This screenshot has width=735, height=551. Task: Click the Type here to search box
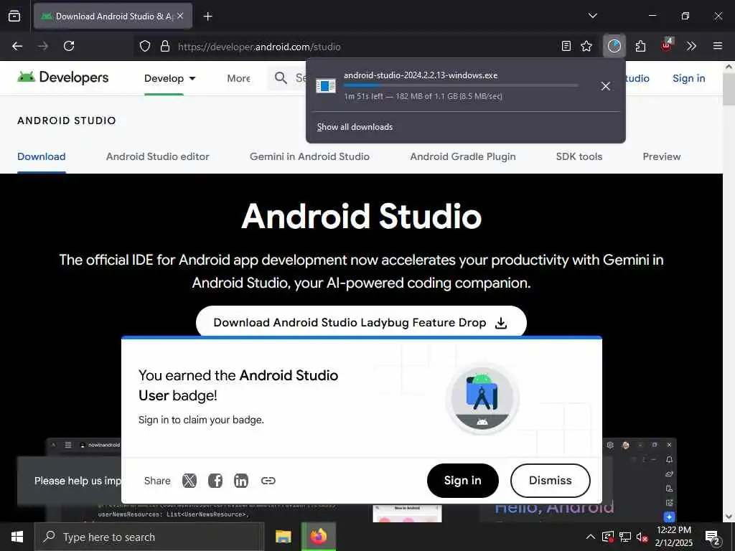click(x=149, y=537)
